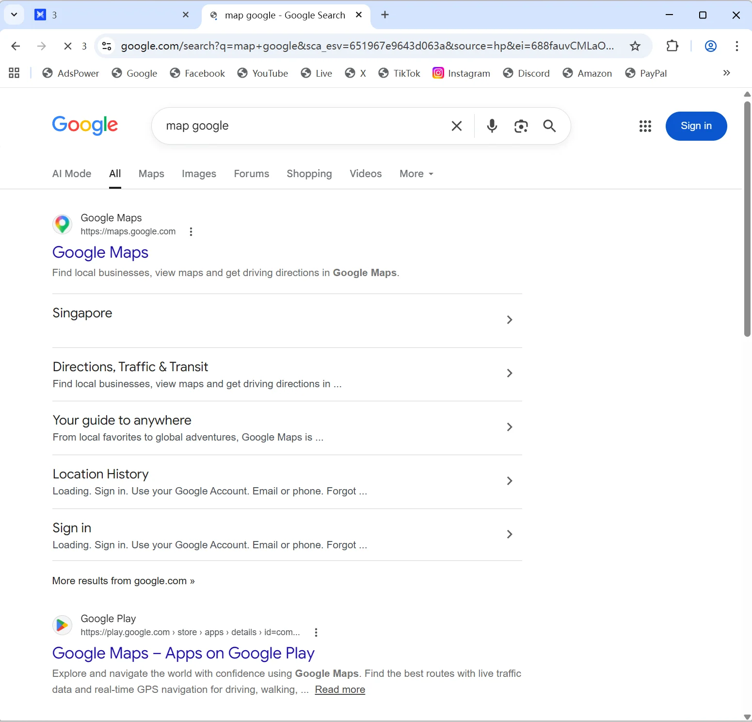Click the scrollbar down arrow
752x722 pixels.
[x=747, y=717]
